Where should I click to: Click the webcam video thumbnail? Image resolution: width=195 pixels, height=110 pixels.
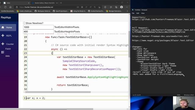point(184,103)
